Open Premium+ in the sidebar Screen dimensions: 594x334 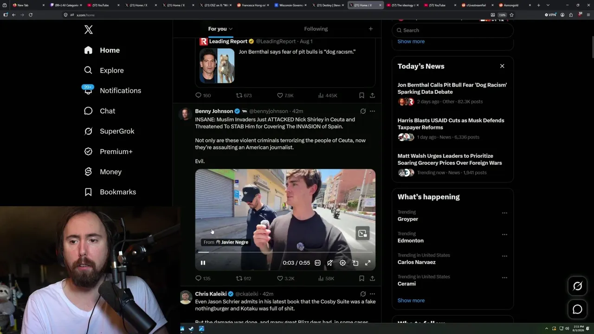coord(108,152)
